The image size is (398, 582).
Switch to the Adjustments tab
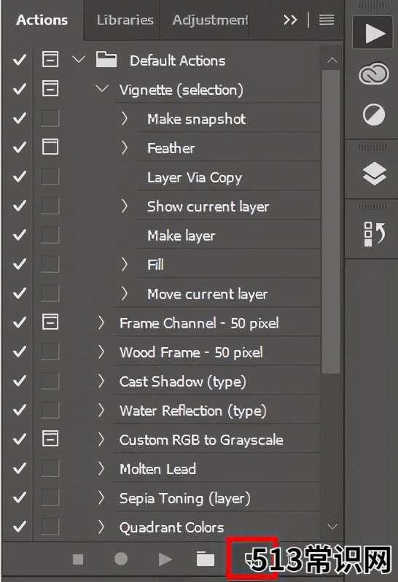coord(210,20)
